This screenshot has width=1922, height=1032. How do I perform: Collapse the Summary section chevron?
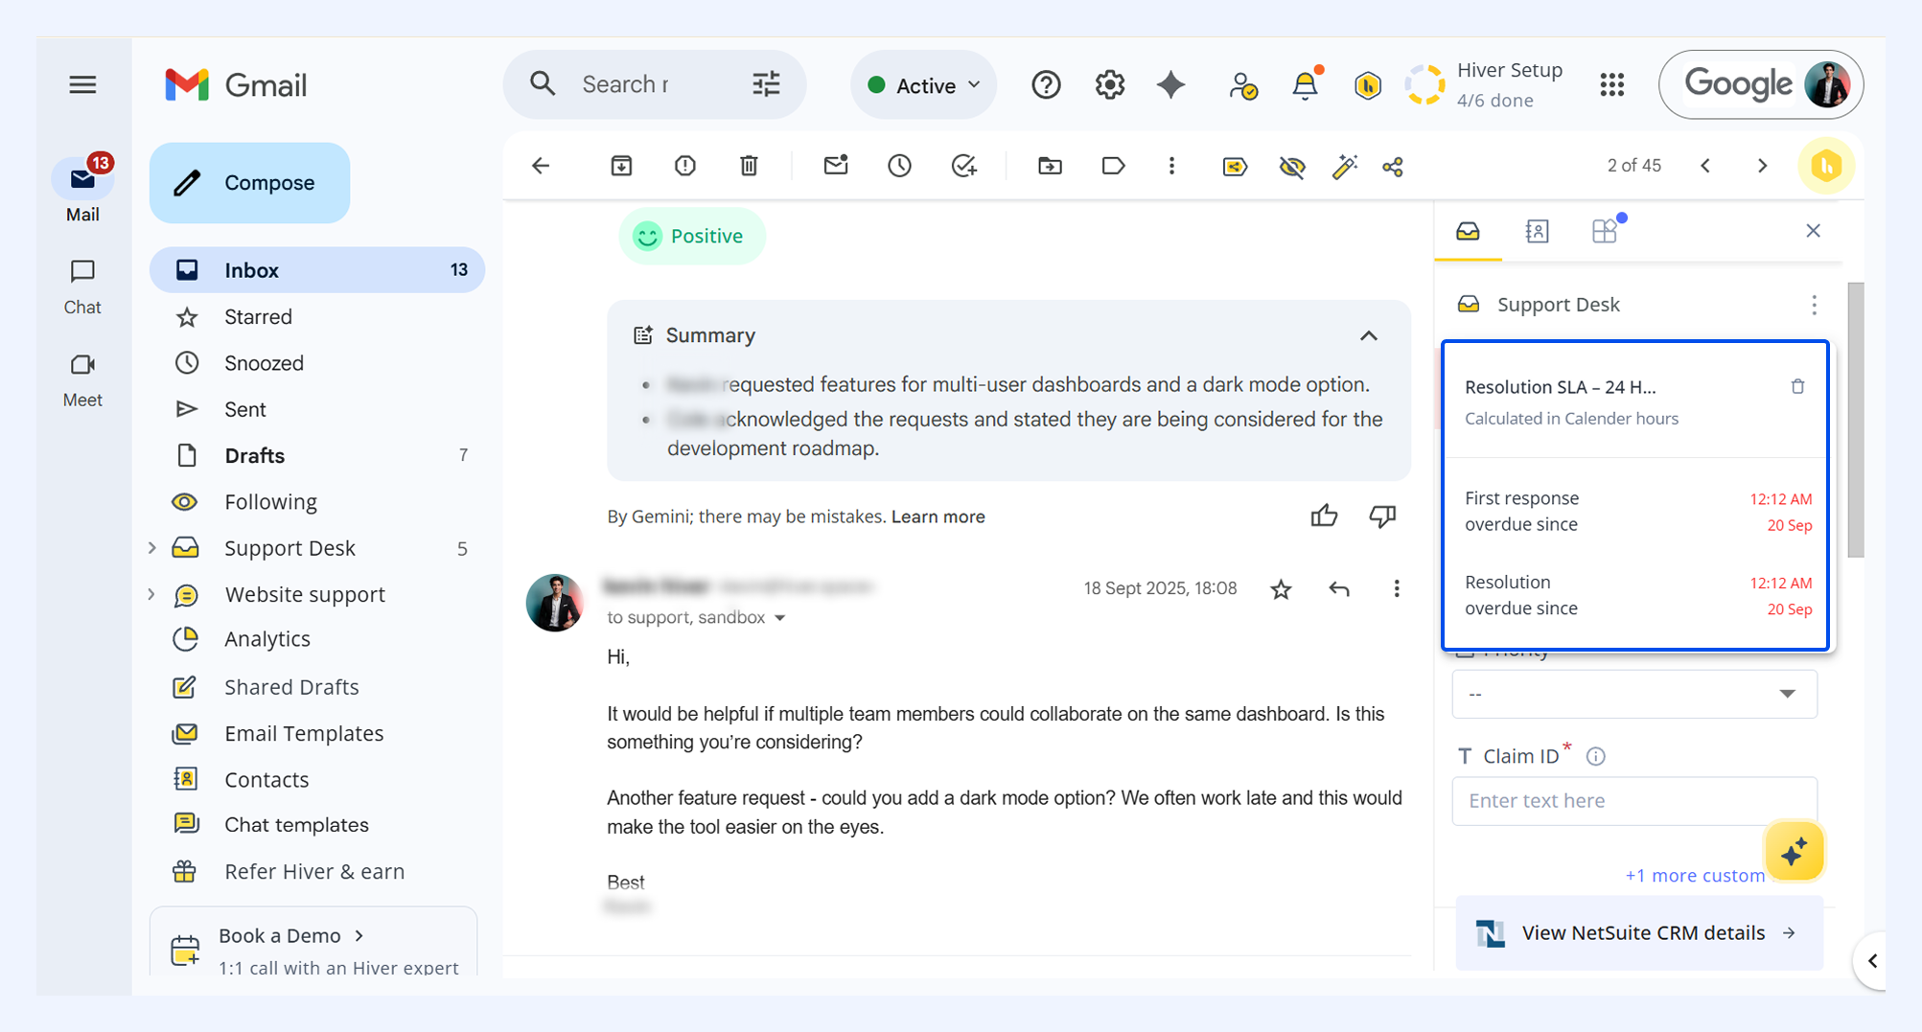tap(1368, 335)
